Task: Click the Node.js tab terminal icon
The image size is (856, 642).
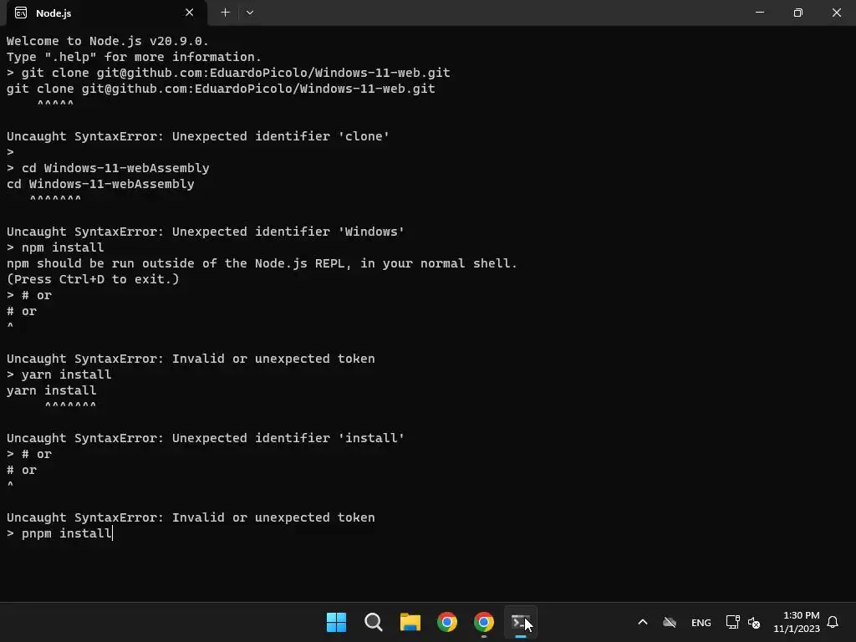Action: click(21, 13)
